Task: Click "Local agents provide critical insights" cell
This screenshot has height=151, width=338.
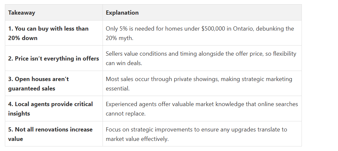Action: (50, 109)
